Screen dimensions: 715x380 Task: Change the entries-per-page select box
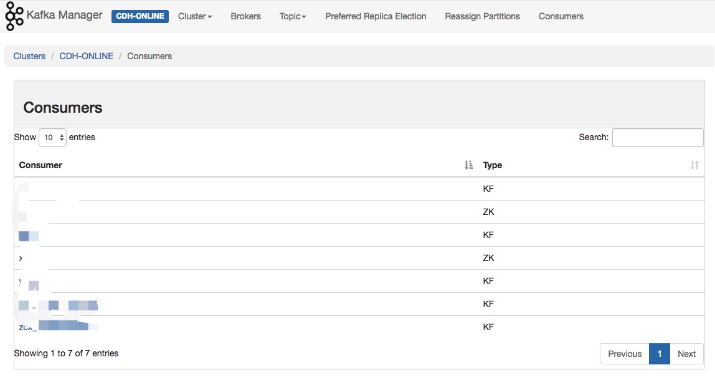pyautogui.click(x=52, y=138)
